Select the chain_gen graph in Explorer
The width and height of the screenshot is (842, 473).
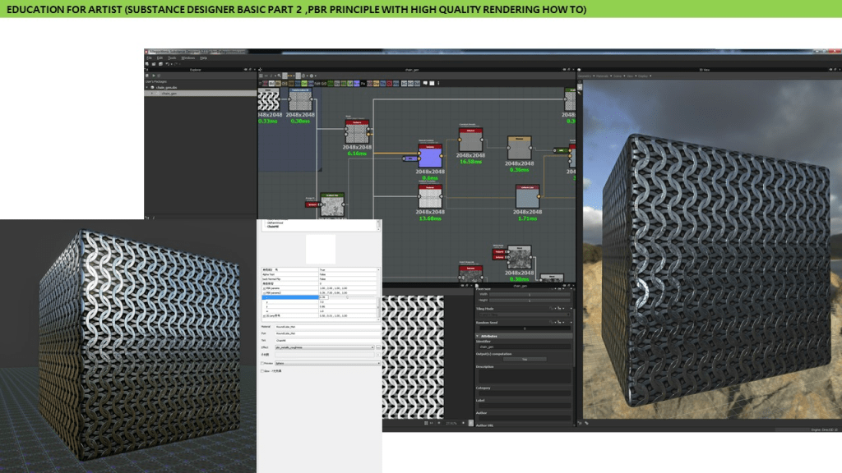click(169, 94)
